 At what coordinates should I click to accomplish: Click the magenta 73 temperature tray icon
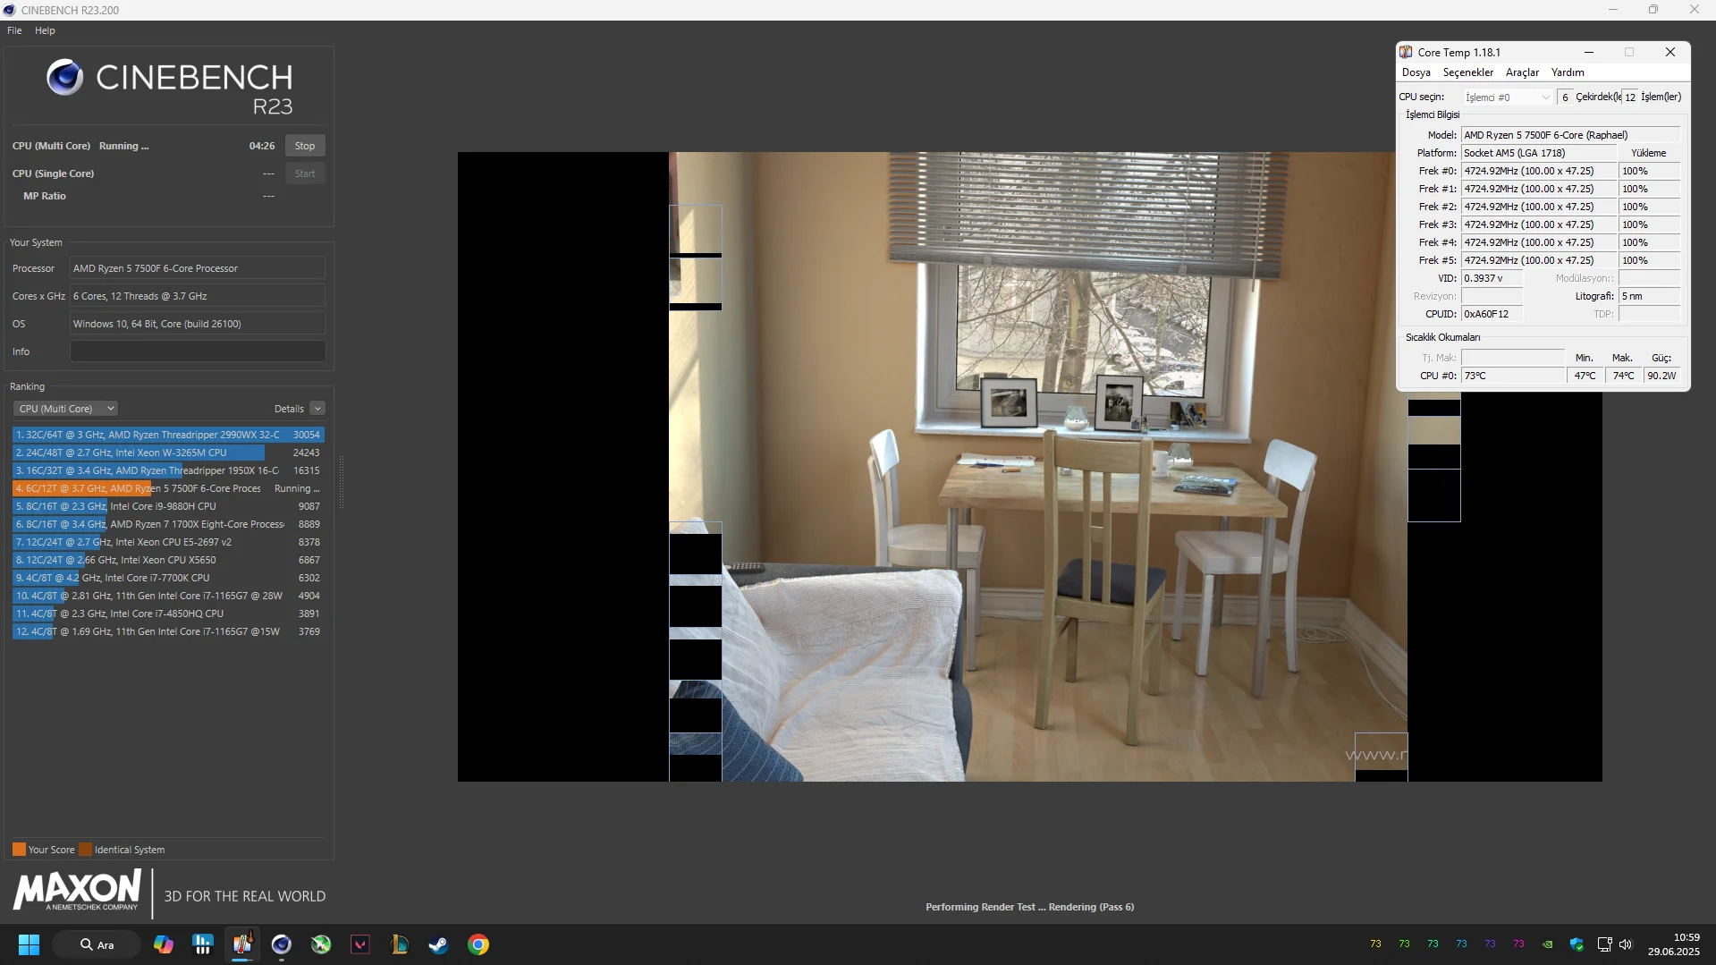1518,944
